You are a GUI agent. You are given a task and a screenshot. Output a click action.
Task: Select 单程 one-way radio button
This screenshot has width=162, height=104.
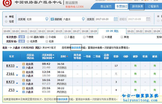(x=6, y=16)
